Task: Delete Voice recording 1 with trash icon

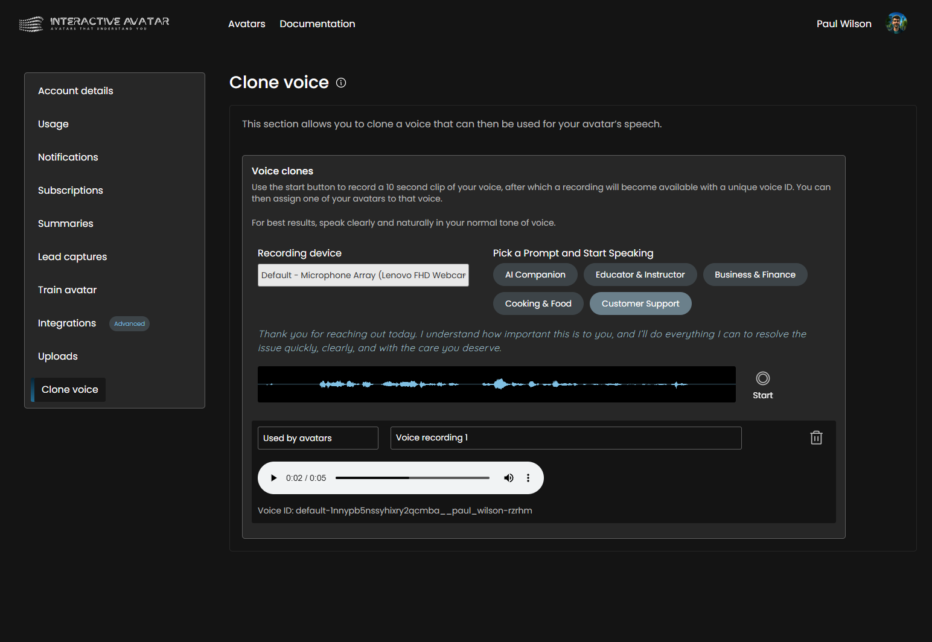Action: point(816,438)
